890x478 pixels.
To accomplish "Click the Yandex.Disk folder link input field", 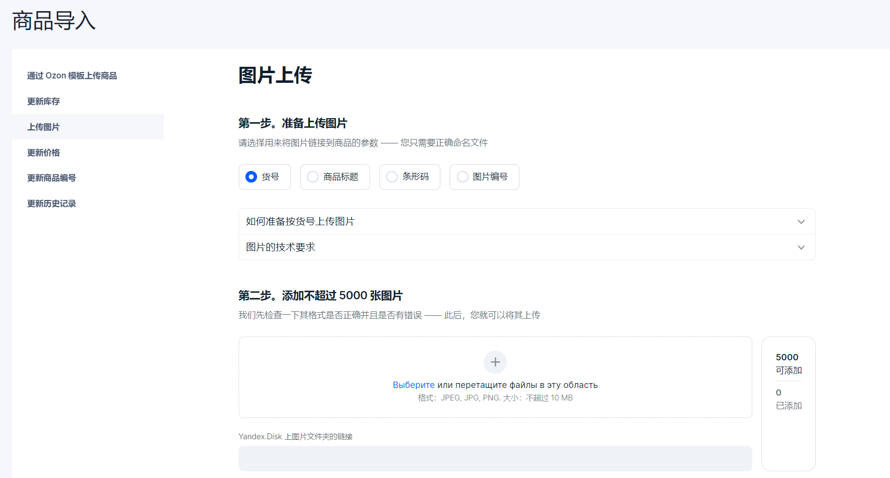I will 495,459.
